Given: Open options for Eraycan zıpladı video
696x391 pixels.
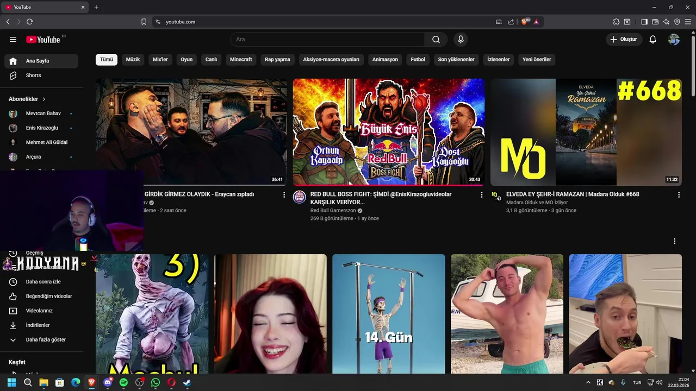Looking at the screenshot, I should (x=284, y=194).
